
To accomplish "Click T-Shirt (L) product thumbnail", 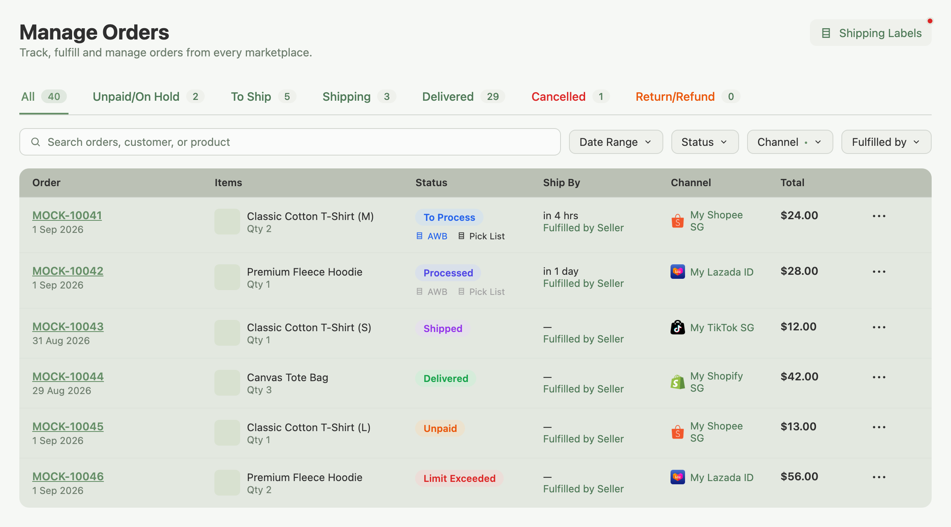I will 227,433.
